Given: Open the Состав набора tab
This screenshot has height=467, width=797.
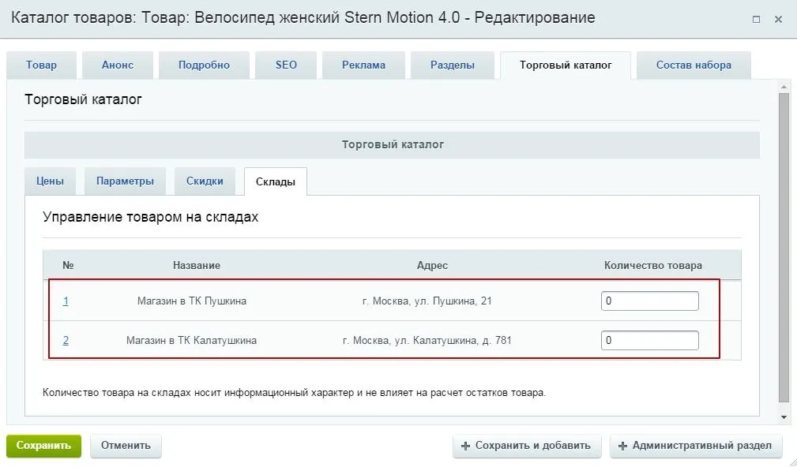Looking at the screenshot, I should (x=693, y=65).
